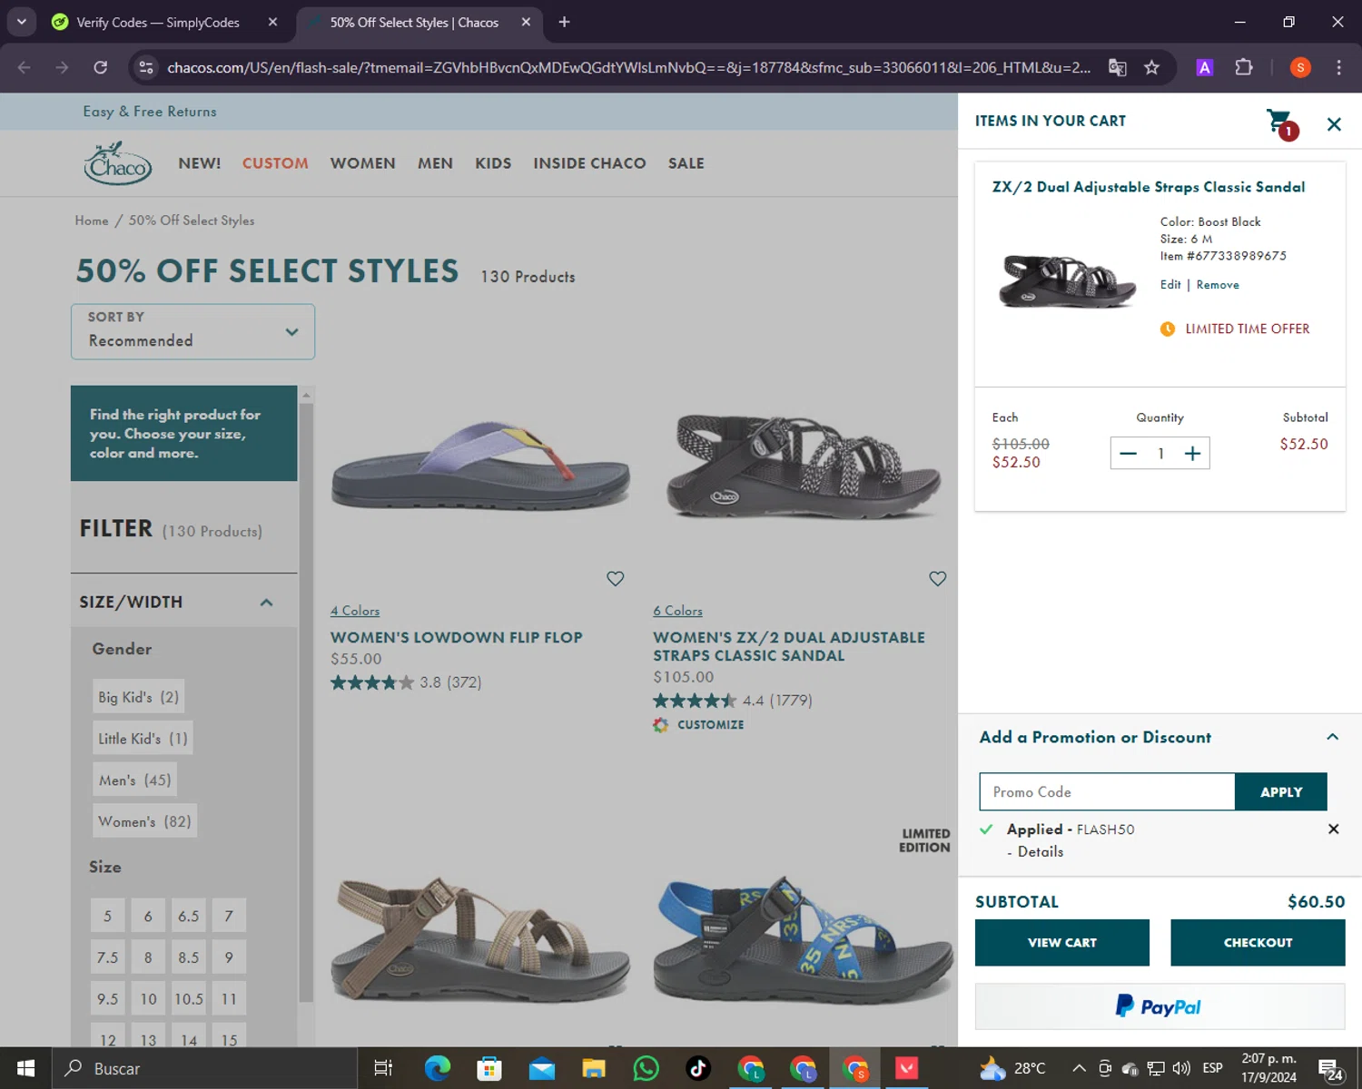The image size is (1362, 1089).
Task: Bookmark this page with star icon
Action: 1151,67
